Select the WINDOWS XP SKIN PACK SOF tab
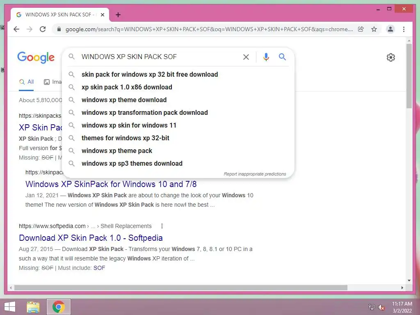Screen dimensions: 420x315 59,15
